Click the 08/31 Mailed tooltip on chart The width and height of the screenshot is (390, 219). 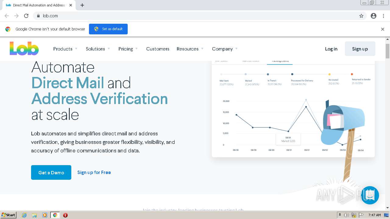click(x=288, y=139)
